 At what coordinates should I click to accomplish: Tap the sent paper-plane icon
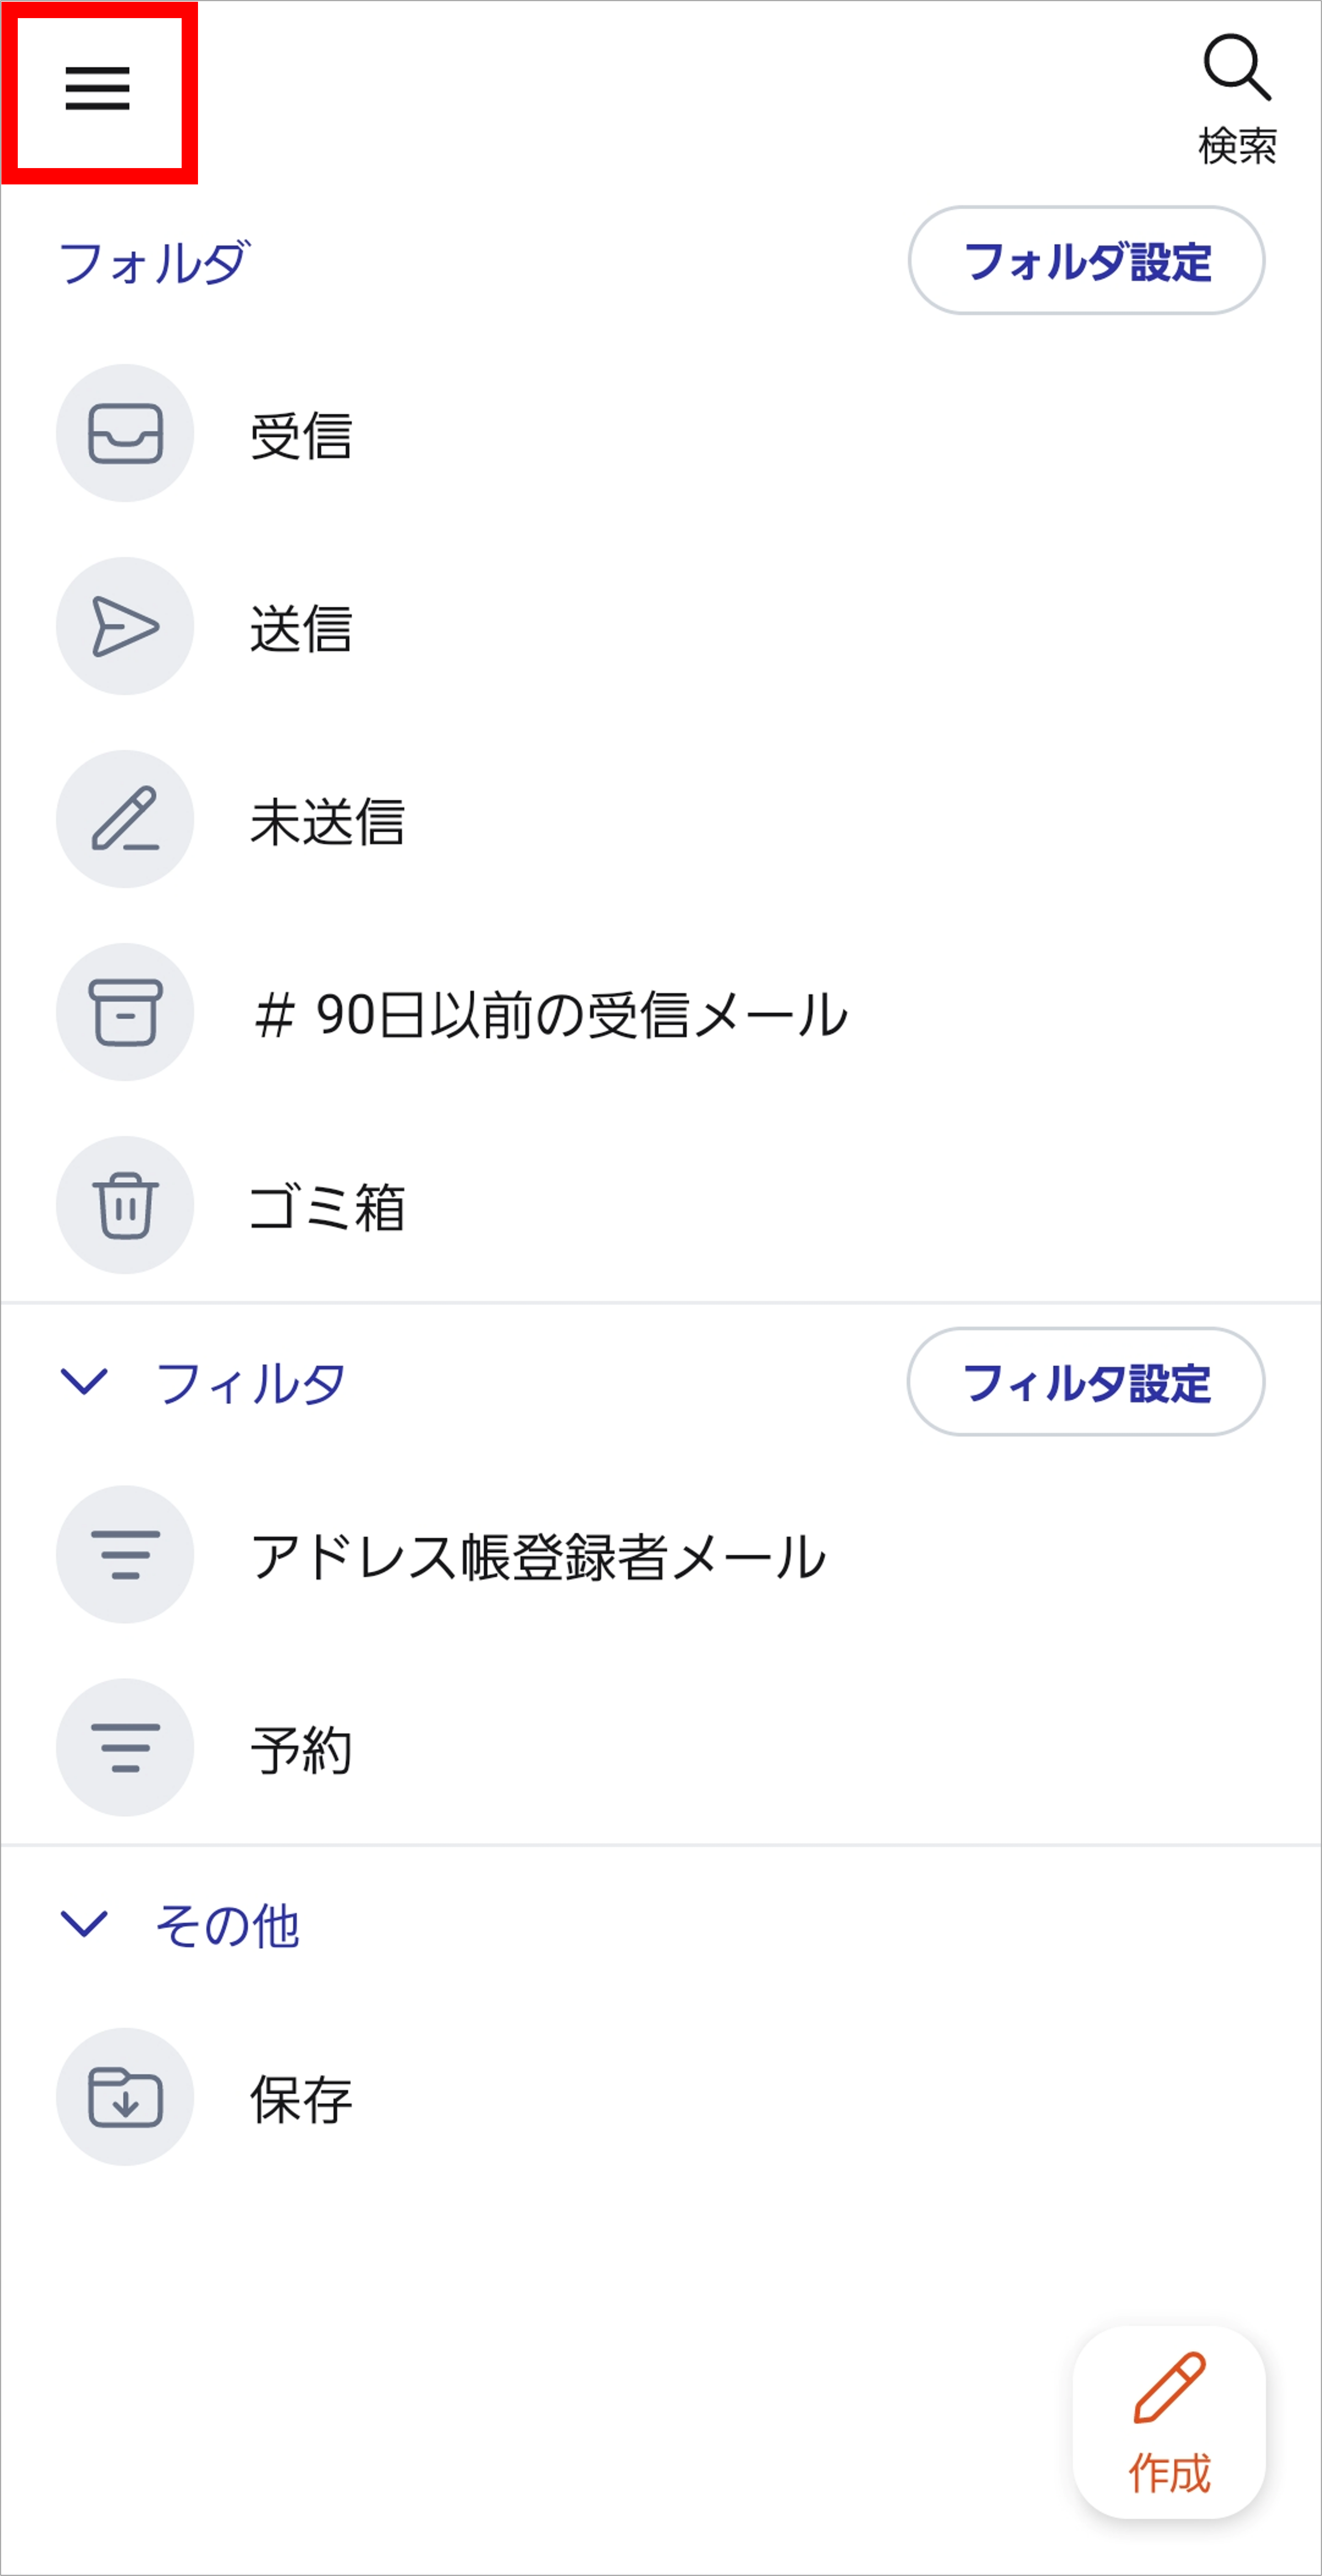[x=125, y=626]
